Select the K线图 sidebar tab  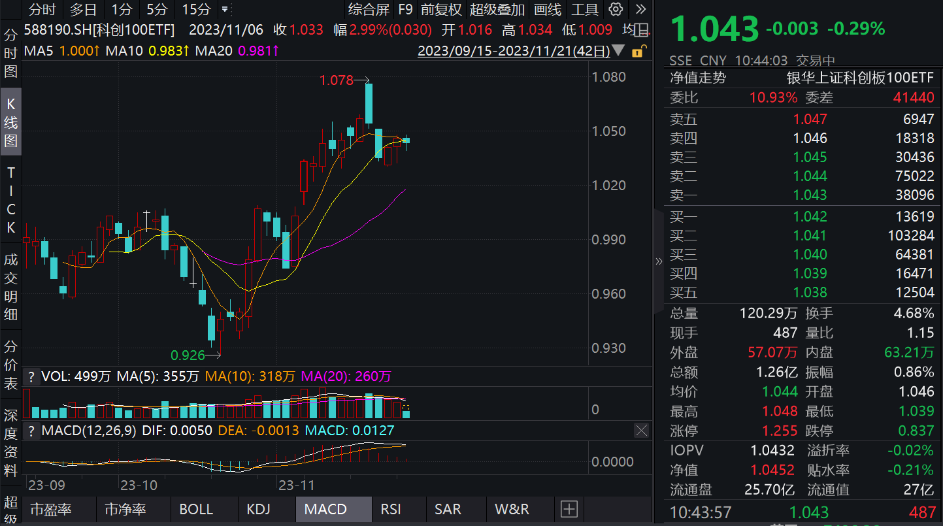click(x=11, y=122)
